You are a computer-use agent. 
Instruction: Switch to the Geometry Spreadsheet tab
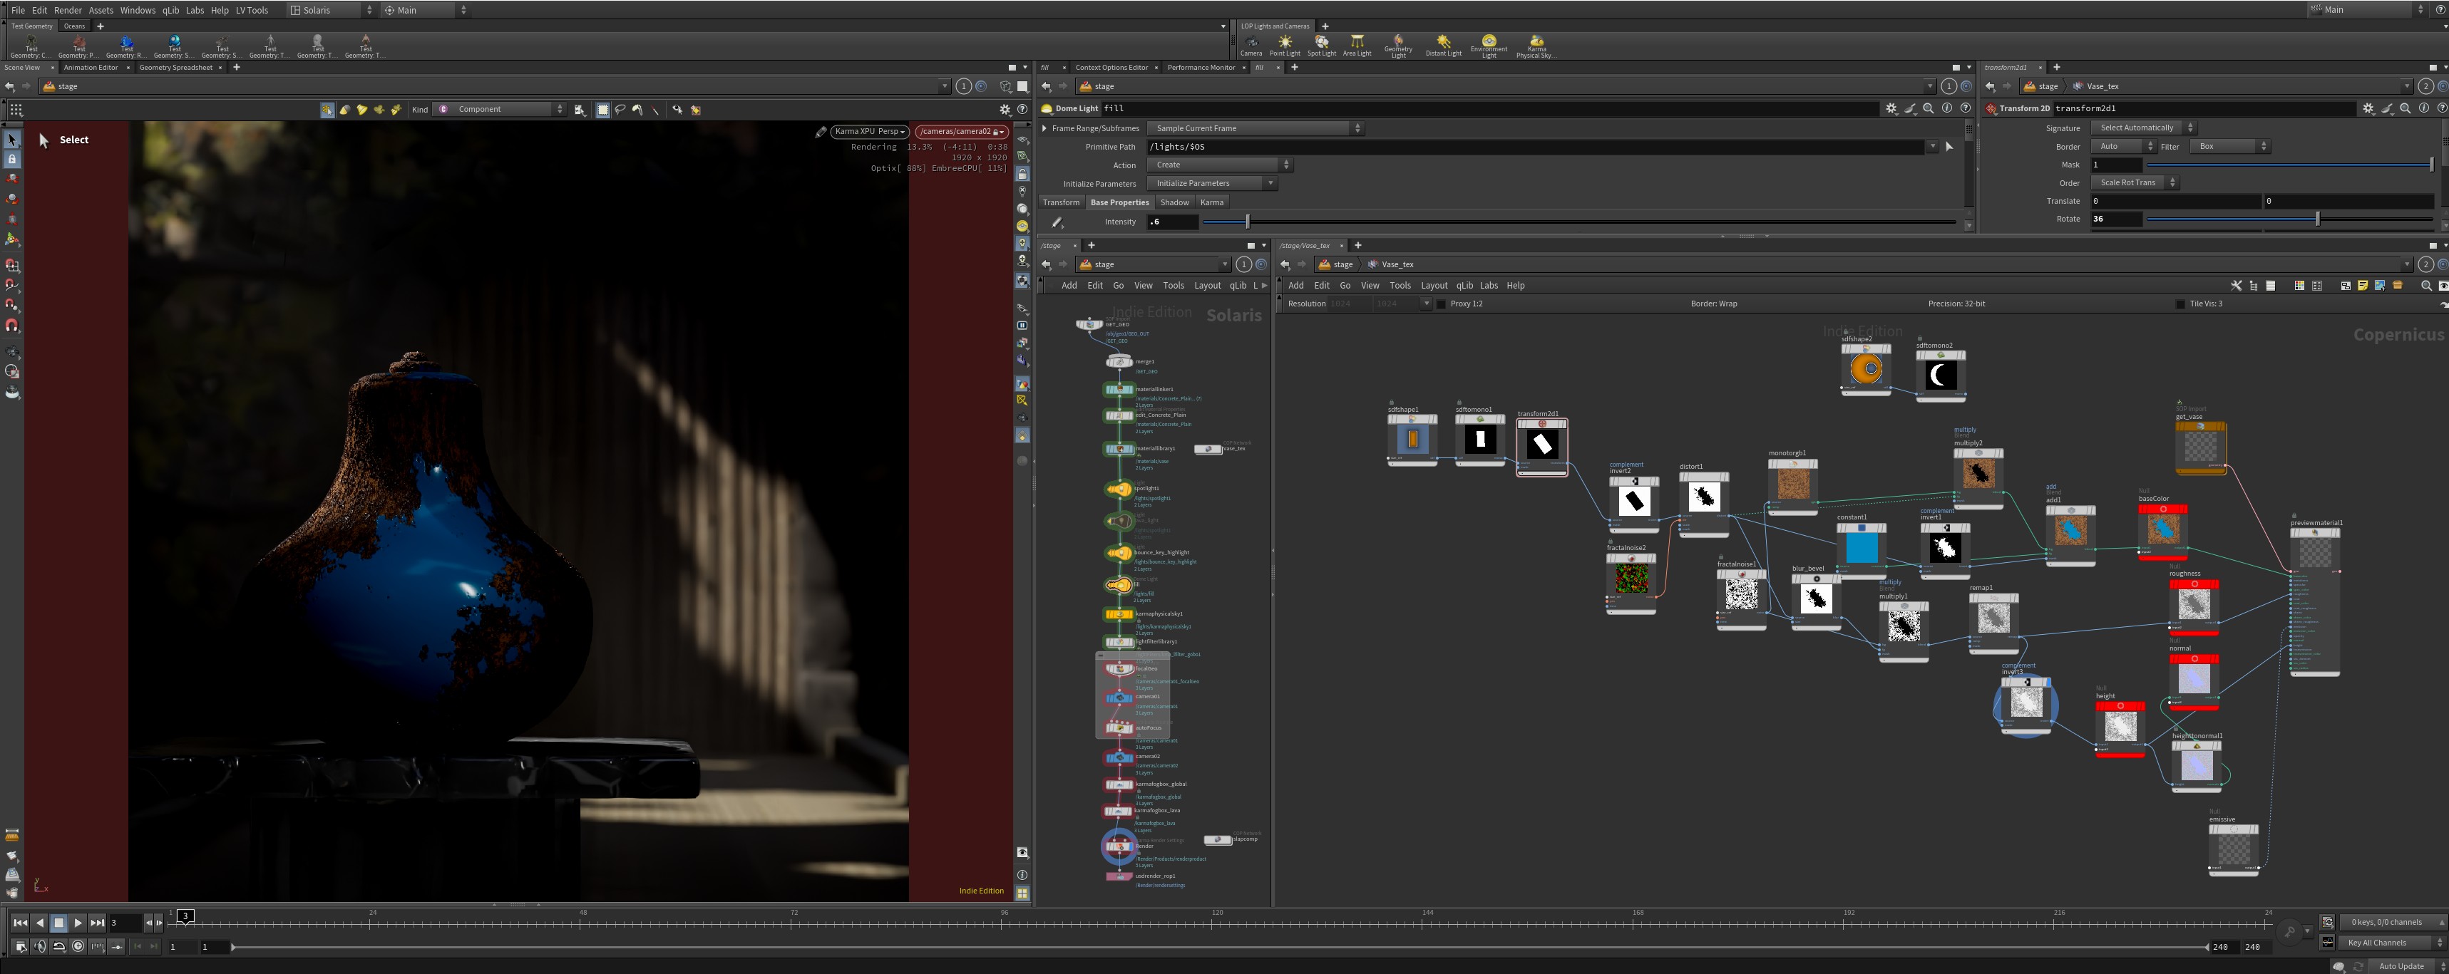point(176,68)
